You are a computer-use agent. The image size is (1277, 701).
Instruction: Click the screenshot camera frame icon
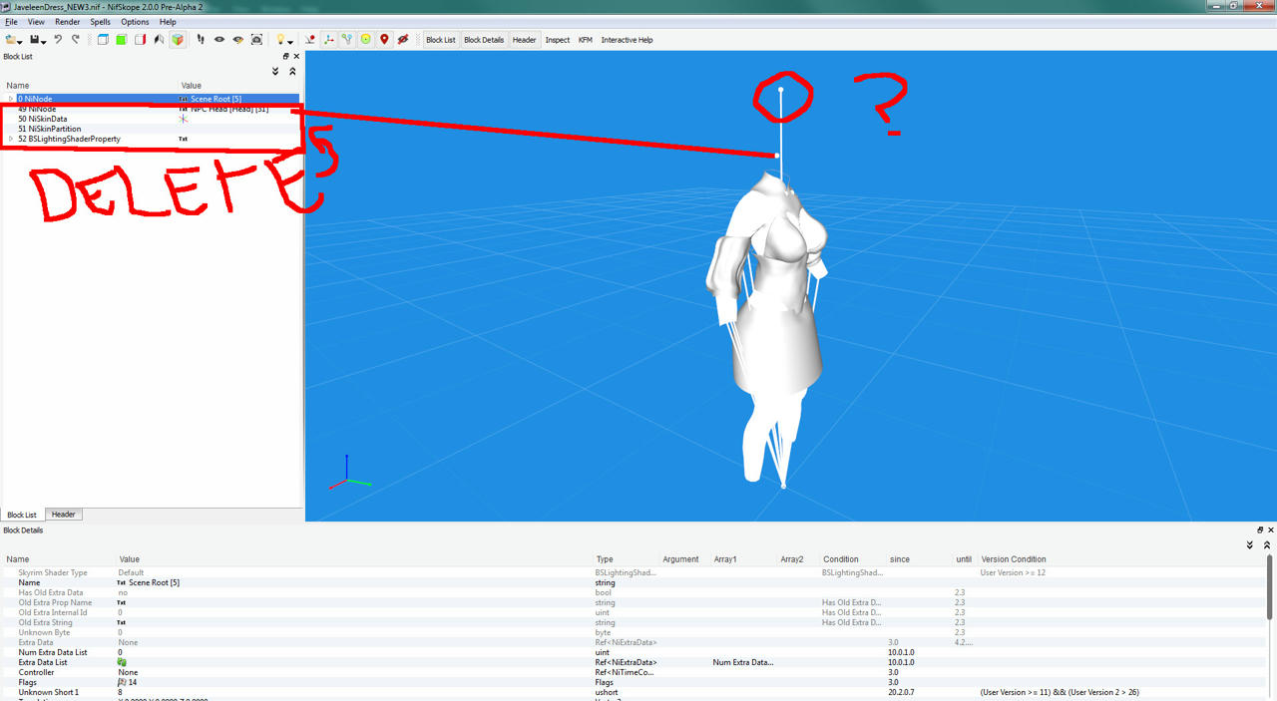tap(256, 40)
